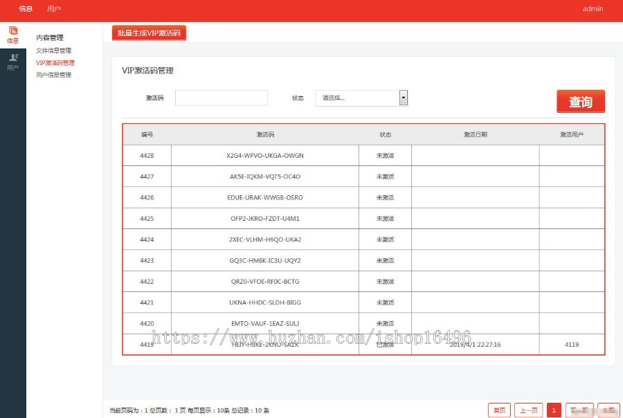Open the 用户 menu in top bar
Screen dimensions: 623x418
pos(54,9)
